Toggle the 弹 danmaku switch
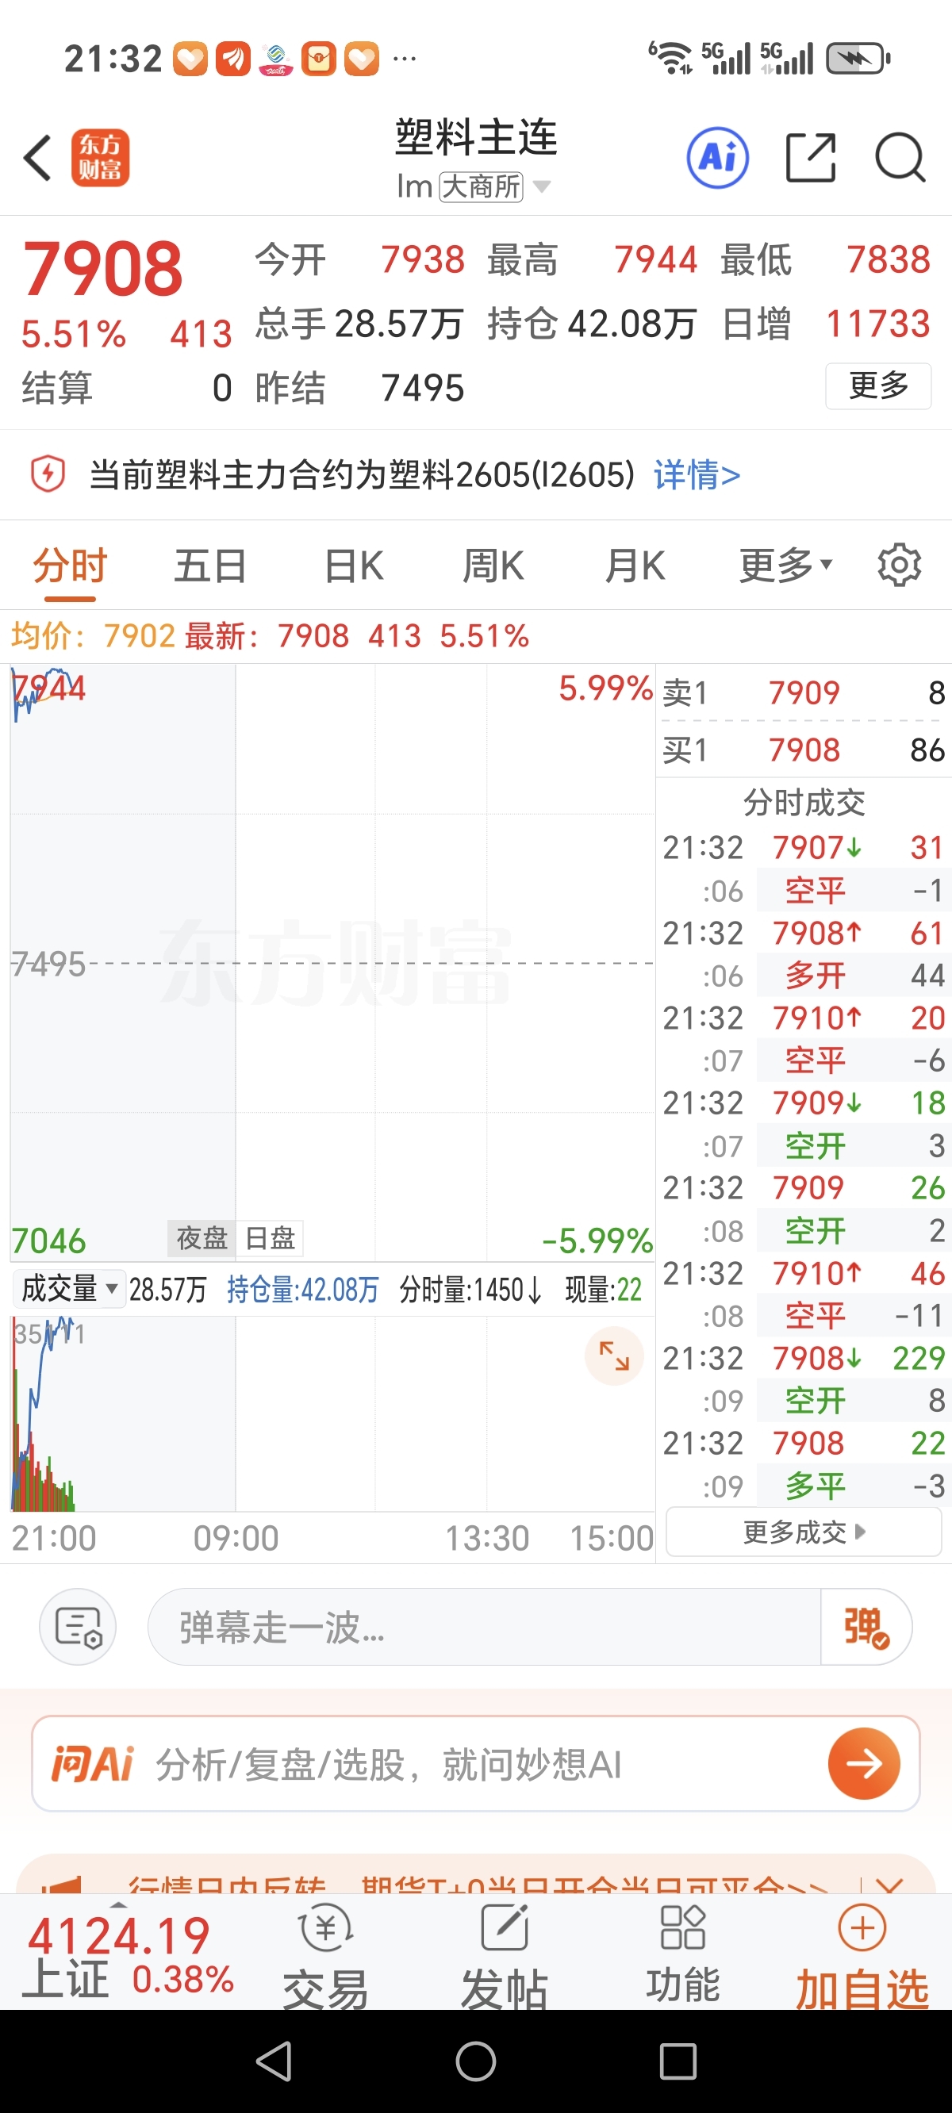The width and height of the screenshot is (952, 2113). pos(866,1627)
